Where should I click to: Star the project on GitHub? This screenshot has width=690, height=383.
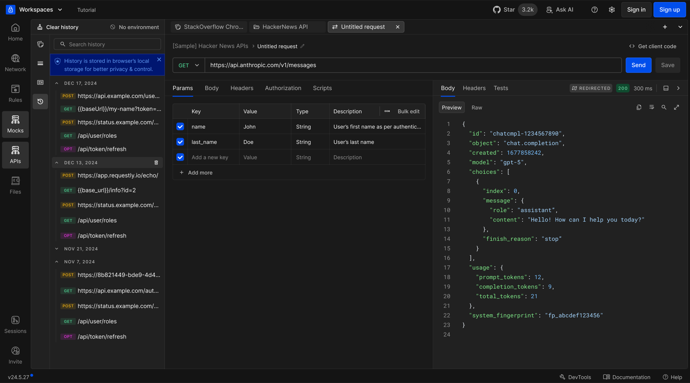514,9
